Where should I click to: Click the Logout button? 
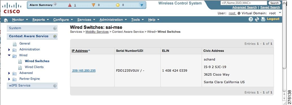[273, 19]
